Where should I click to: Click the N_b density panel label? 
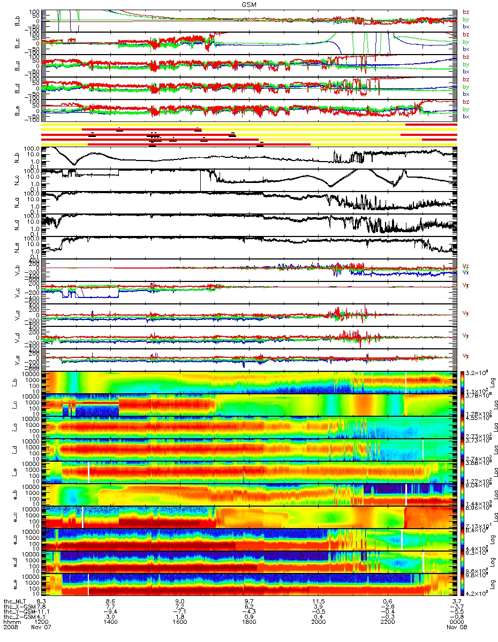click(17, 157)
